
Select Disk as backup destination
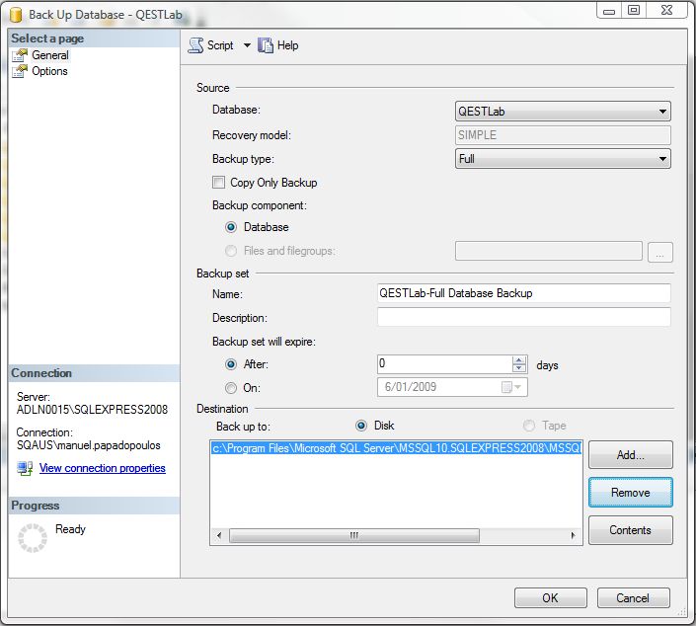(361, 426)
